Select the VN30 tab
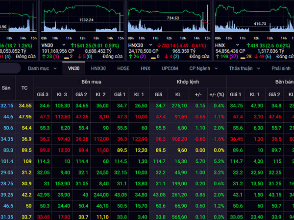The height and width of the screenshot is (220, 294). click(x=73, y=68)
